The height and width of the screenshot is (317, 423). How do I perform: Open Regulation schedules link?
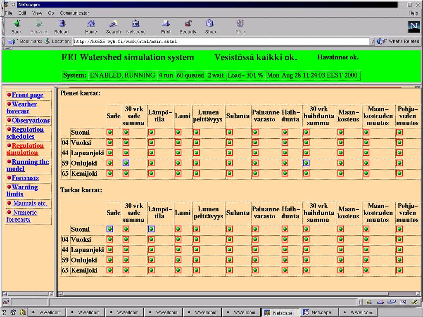(25, 133)
